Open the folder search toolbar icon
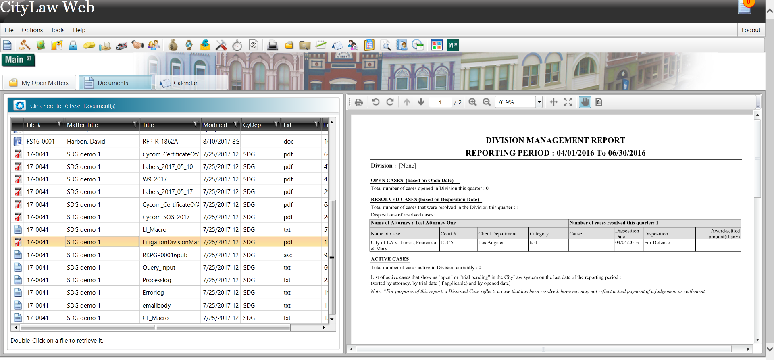The image size is (774, 360). coord(305,45)
